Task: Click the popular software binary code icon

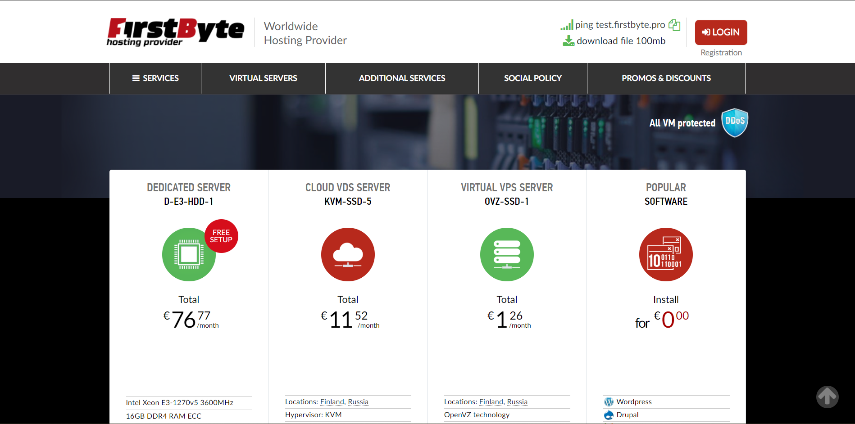Action: click(666, 254)
